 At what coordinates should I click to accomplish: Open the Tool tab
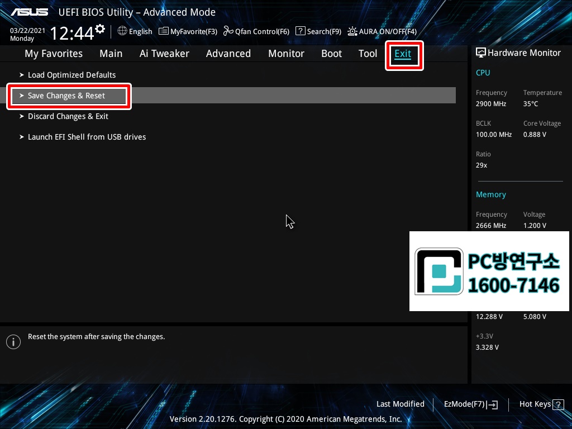368,54
